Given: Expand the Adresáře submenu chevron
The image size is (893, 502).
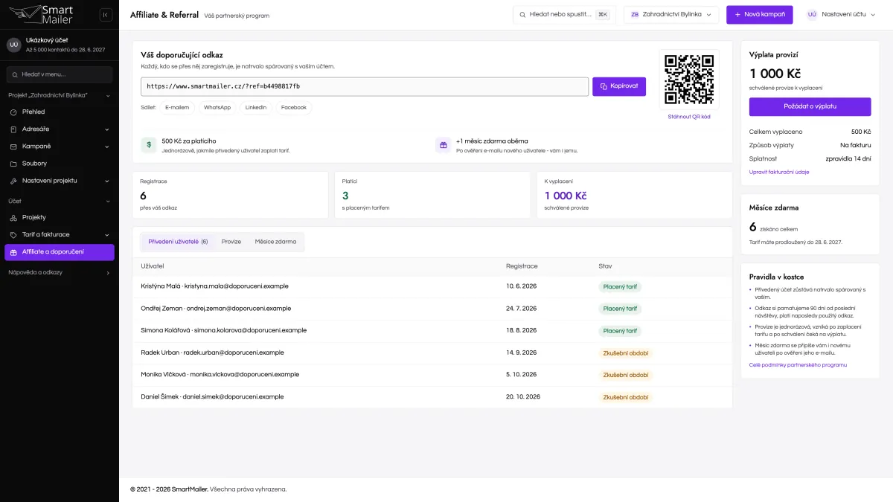Looking at the screenshot, I should (x=107, y=129).
